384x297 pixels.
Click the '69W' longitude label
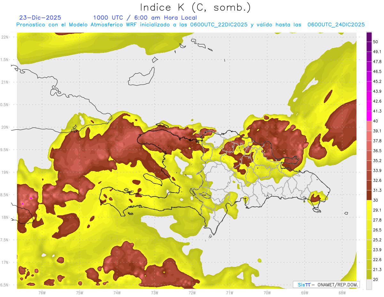(304, 293)
